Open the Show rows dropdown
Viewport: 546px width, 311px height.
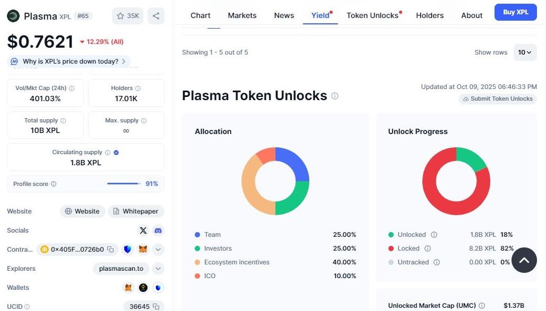tap(525, 52)
